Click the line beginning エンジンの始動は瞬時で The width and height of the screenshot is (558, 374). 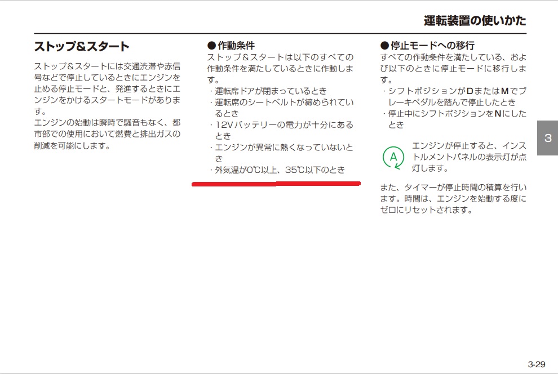108,123
